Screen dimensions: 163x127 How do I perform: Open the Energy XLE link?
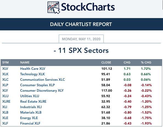tap(29, 118)
